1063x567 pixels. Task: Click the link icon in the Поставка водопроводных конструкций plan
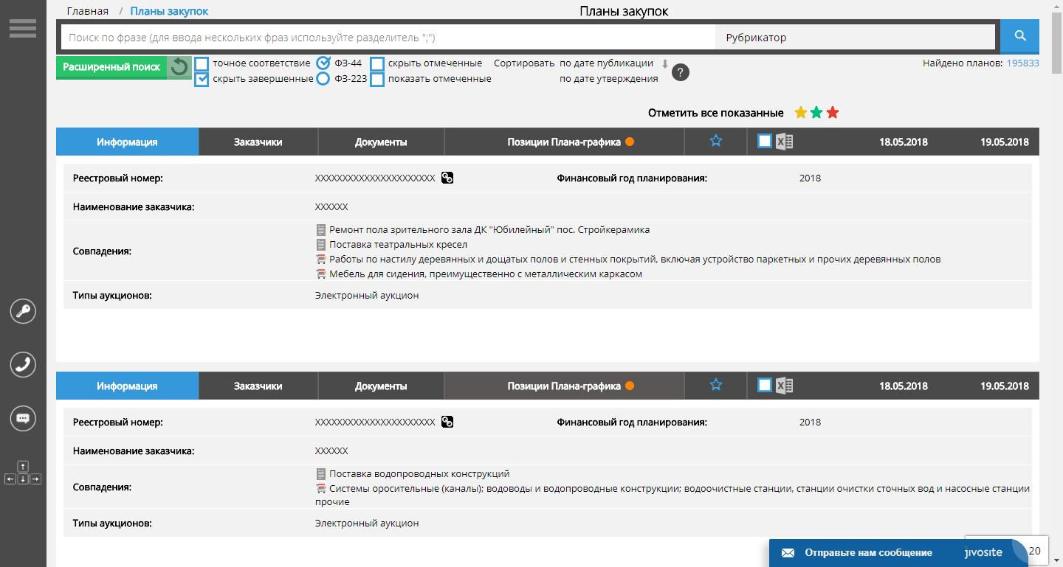(x=447, y=422)
